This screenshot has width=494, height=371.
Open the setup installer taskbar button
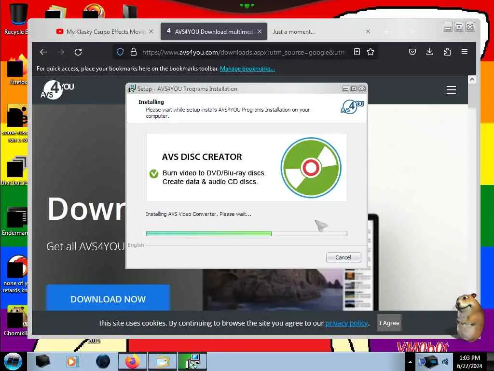[192, 361]
